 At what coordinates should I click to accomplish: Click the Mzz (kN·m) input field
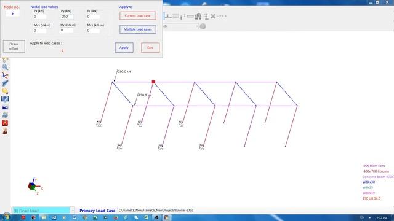click(93, 31)
